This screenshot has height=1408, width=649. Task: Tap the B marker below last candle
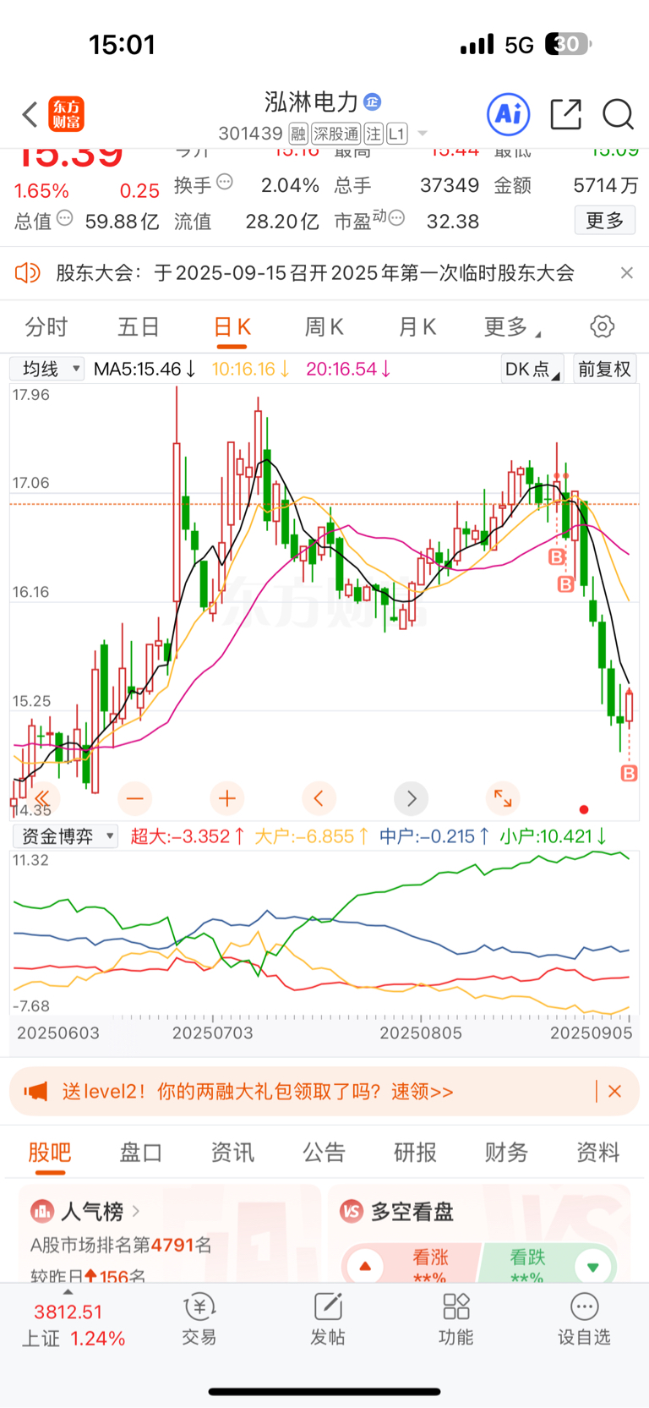(629, 773)
